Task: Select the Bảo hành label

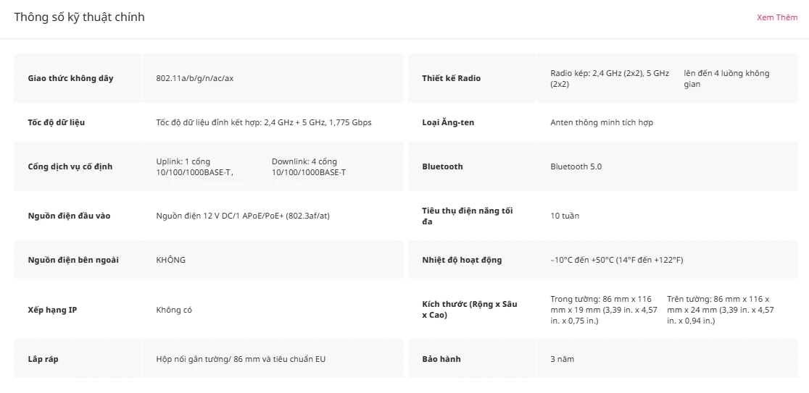Action: pyautogui.click(x=441, y=359)
